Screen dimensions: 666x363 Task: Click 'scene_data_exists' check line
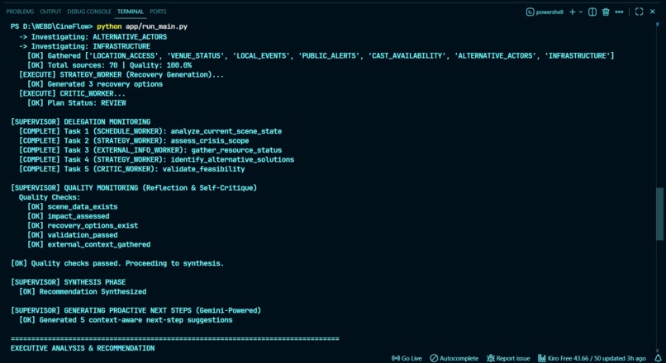coord(73,206)
